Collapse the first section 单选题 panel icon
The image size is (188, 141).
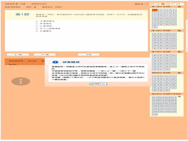(179, 7)
